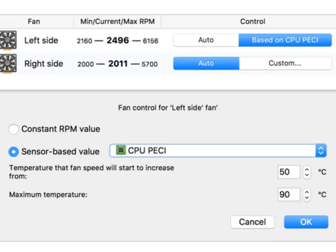Click the Right side fan icon
The width and height of the screenshot is (336, 252).
(x=7, y=64)
